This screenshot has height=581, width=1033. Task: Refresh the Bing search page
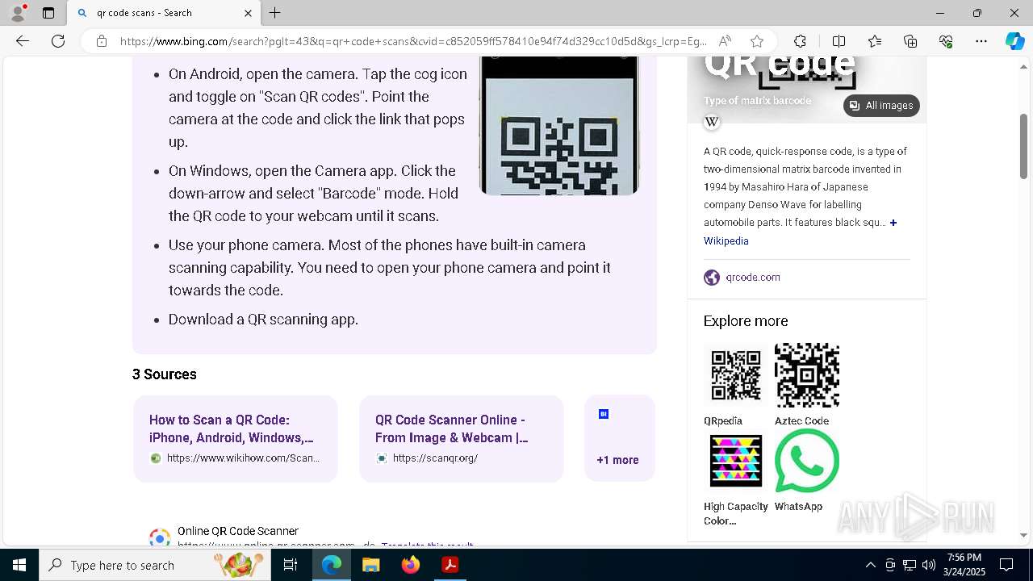click(58, 41)
